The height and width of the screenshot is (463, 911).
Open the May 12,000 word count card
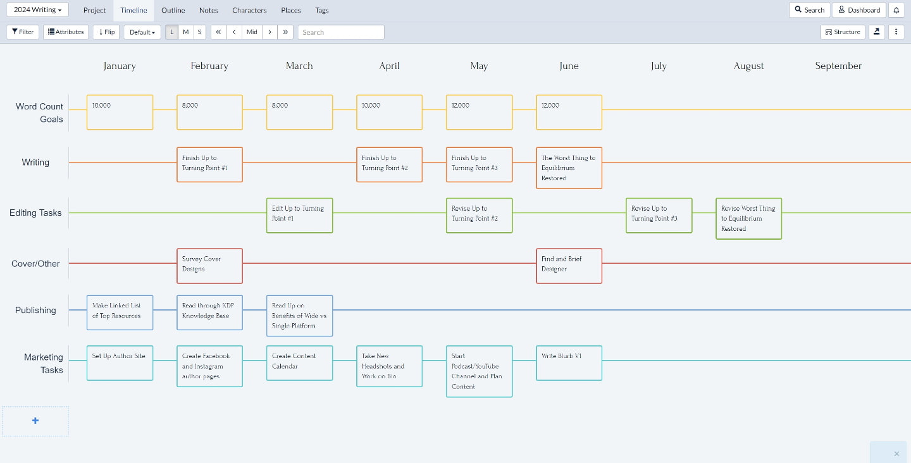click(x=480, y=113)
